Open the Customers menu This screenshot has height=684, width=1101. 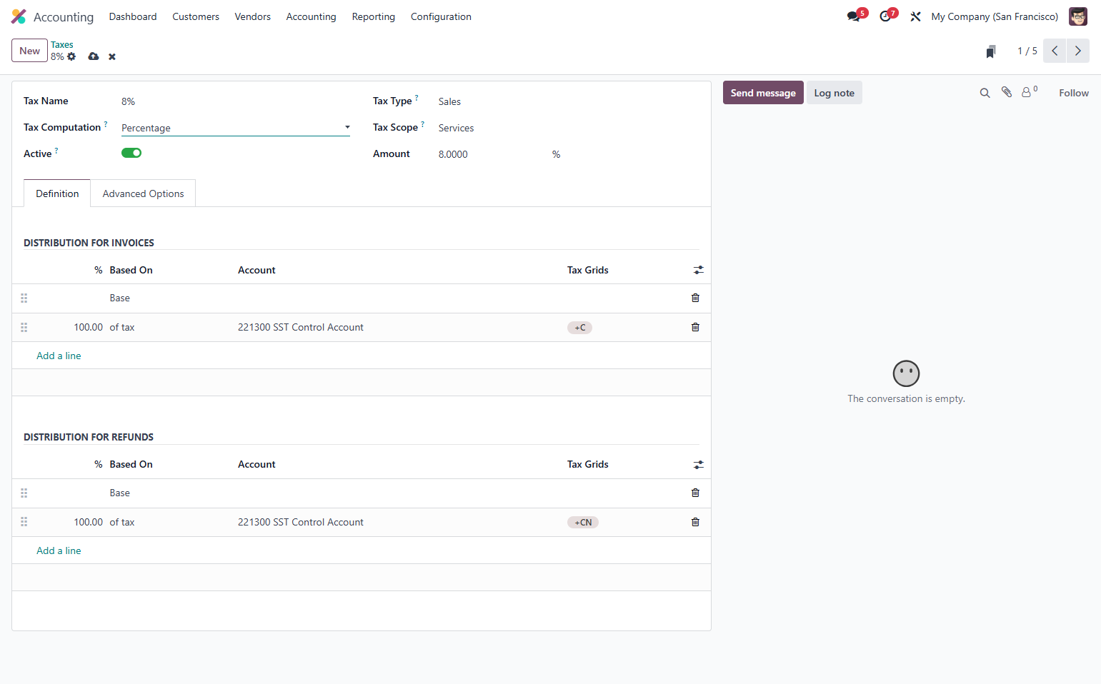196,16
